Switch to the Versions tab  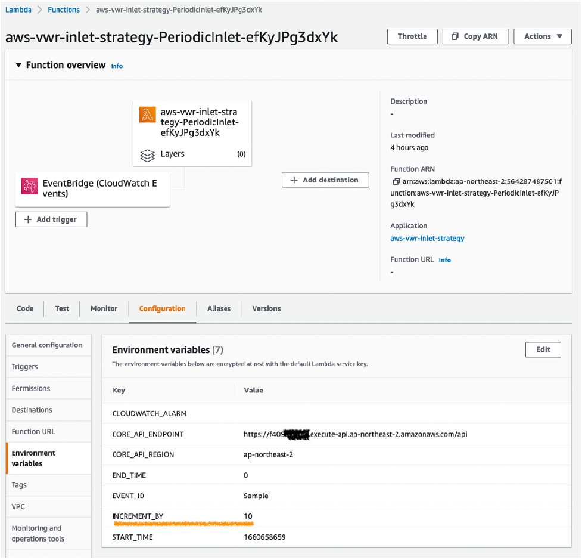(x=266, y=309)
